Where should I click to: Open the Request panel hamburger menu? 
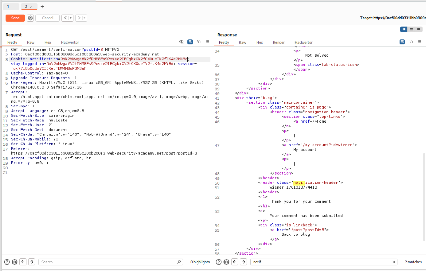click(x=207, y=42)
